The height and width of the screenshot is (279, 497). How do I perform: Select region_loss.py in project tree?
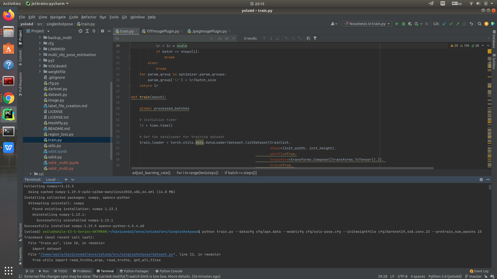[61, 134]
